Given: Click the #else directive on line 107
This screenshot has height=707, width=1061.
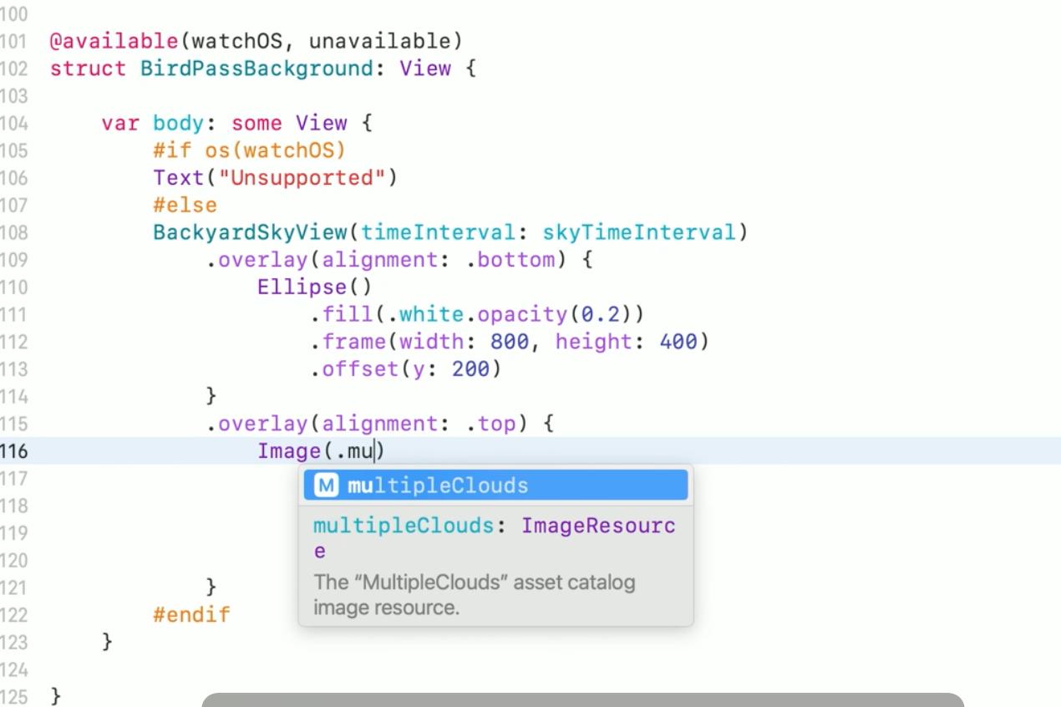Looking at the screenshot, I should point(185,205).
